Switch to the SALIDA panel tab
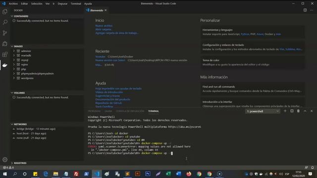The height and width of the screenshot is (178, 317). click(108, 111)
